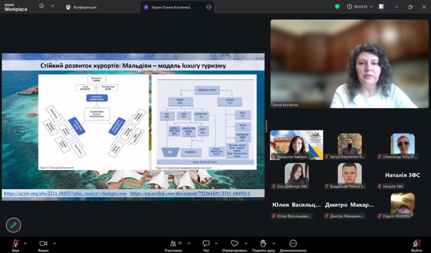431x253 pixels.
Task: Open the arxiv.org link on slide
Action: 65,193
